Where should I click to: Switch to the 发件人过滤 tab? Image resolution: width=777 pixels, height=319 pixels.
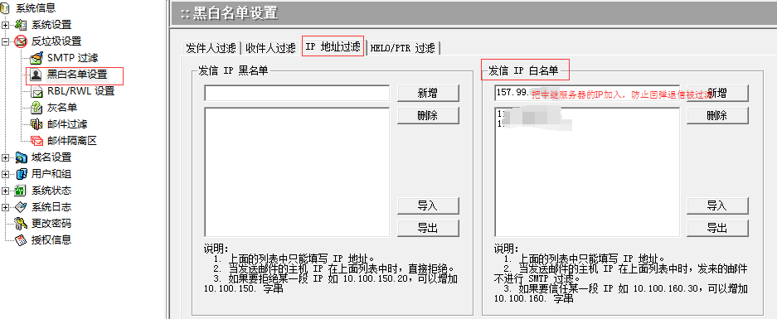pos(211,48)
